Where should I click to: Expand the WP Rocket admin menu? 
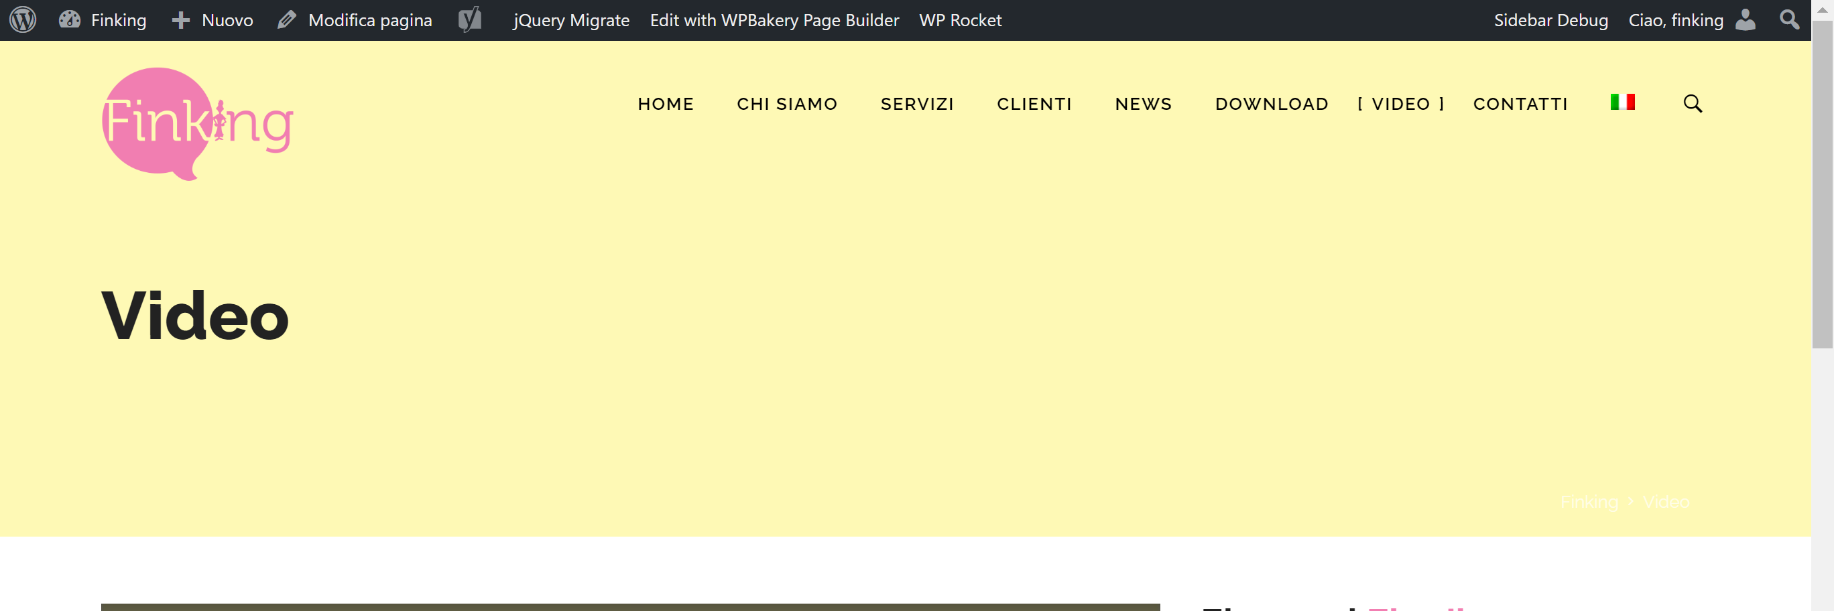coord(960,20)
